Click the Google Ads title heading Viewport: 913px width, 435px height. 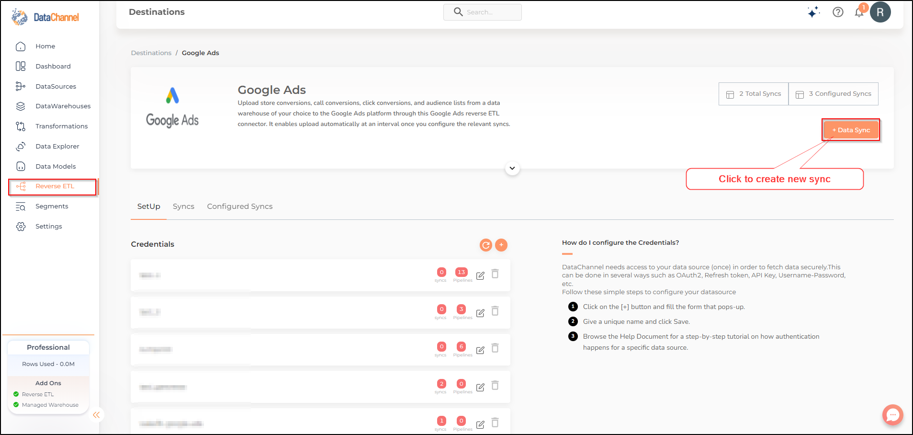click(272, 90)
